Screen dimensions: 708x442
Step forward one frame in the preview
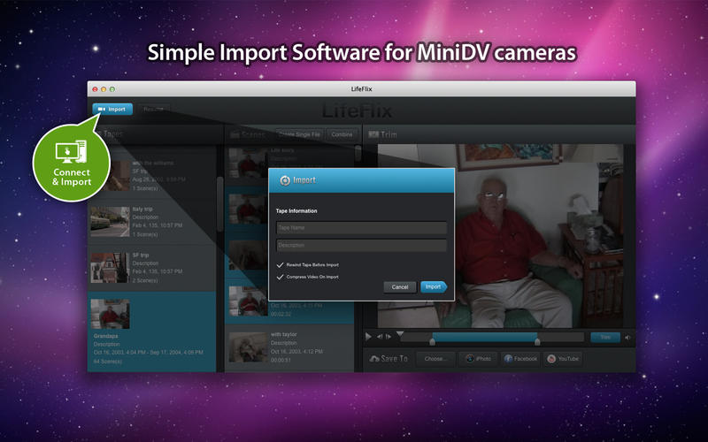pyautogui.click(x=389, y=337)
